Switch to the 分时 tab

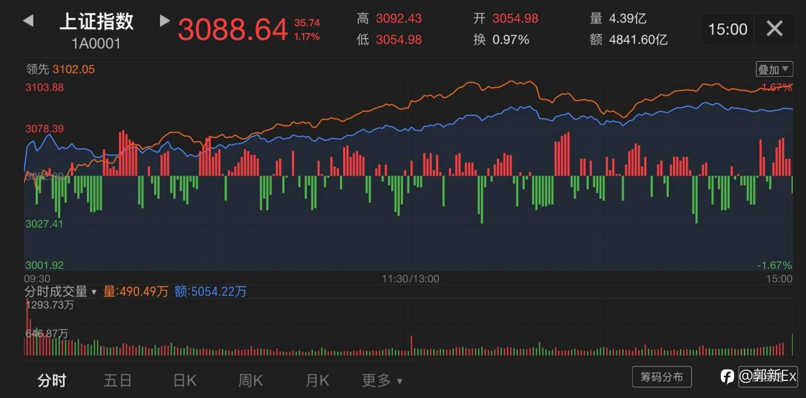point(52,380)
